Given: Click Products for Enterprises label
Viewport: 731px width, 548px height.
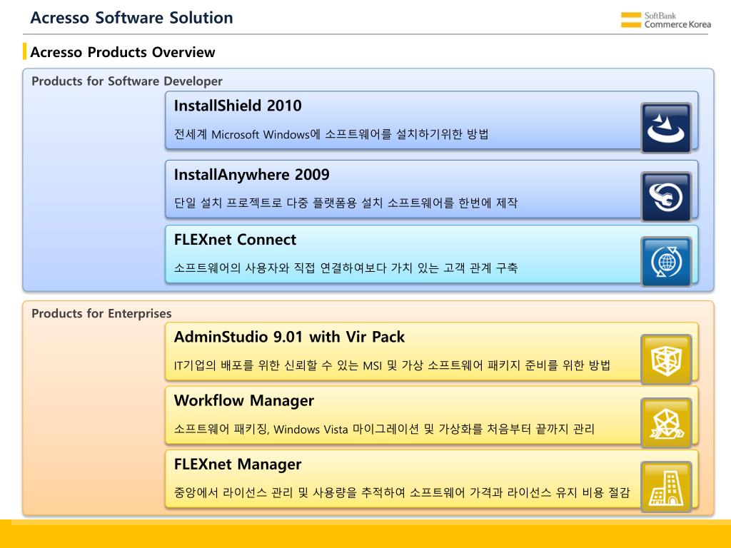Looking at the screenshot, I should point(101,313).
